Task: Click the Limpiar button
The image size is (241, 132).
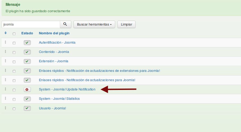Action: pos(126,24)
